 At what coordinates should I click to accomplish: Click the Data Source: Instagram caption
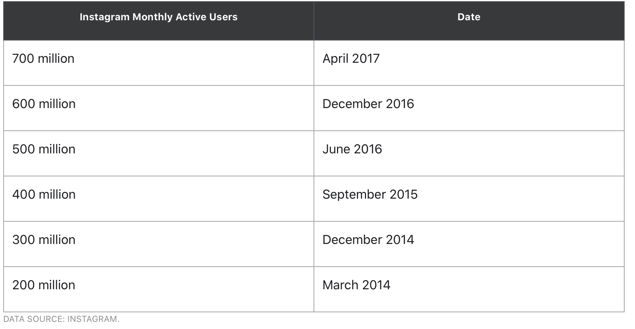click(x=61, y=319)
